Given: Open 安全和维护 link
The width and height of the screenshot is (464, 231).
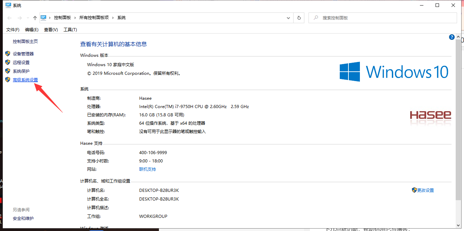Looking at the screenshot, I should pyautogui.click(x=23, y=219).
